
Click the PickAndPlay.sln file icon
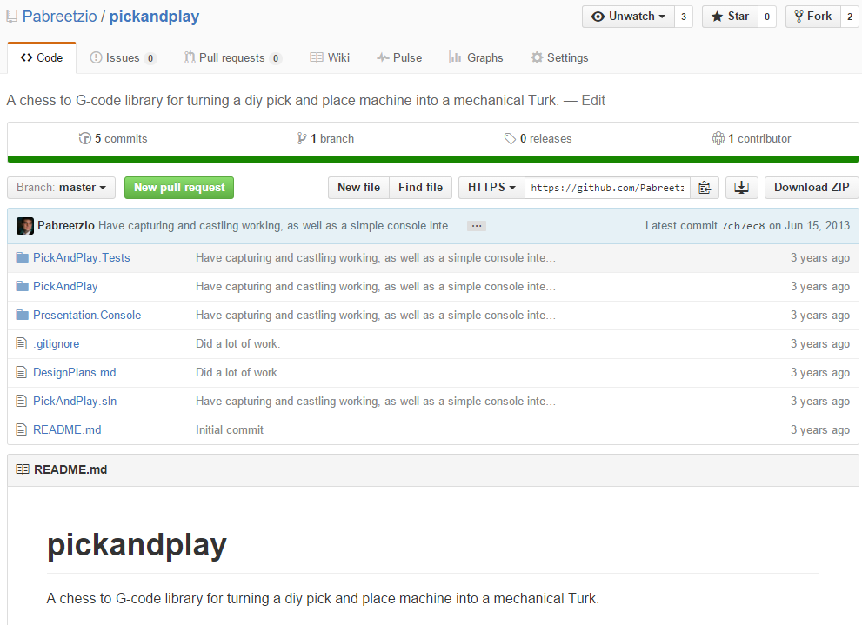(x=22, y=401)
